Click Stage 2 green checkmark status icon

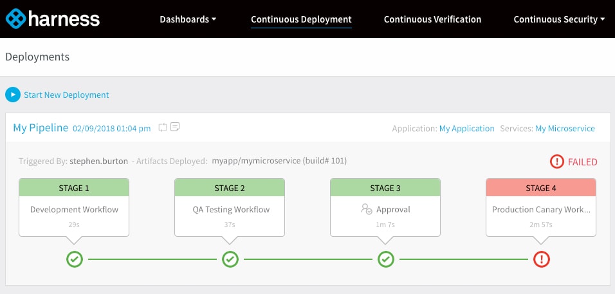[230, 259]
